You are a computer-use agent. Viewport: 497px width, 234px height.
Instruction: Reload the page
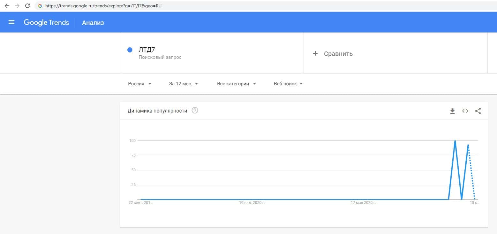(x=27, y=6)
